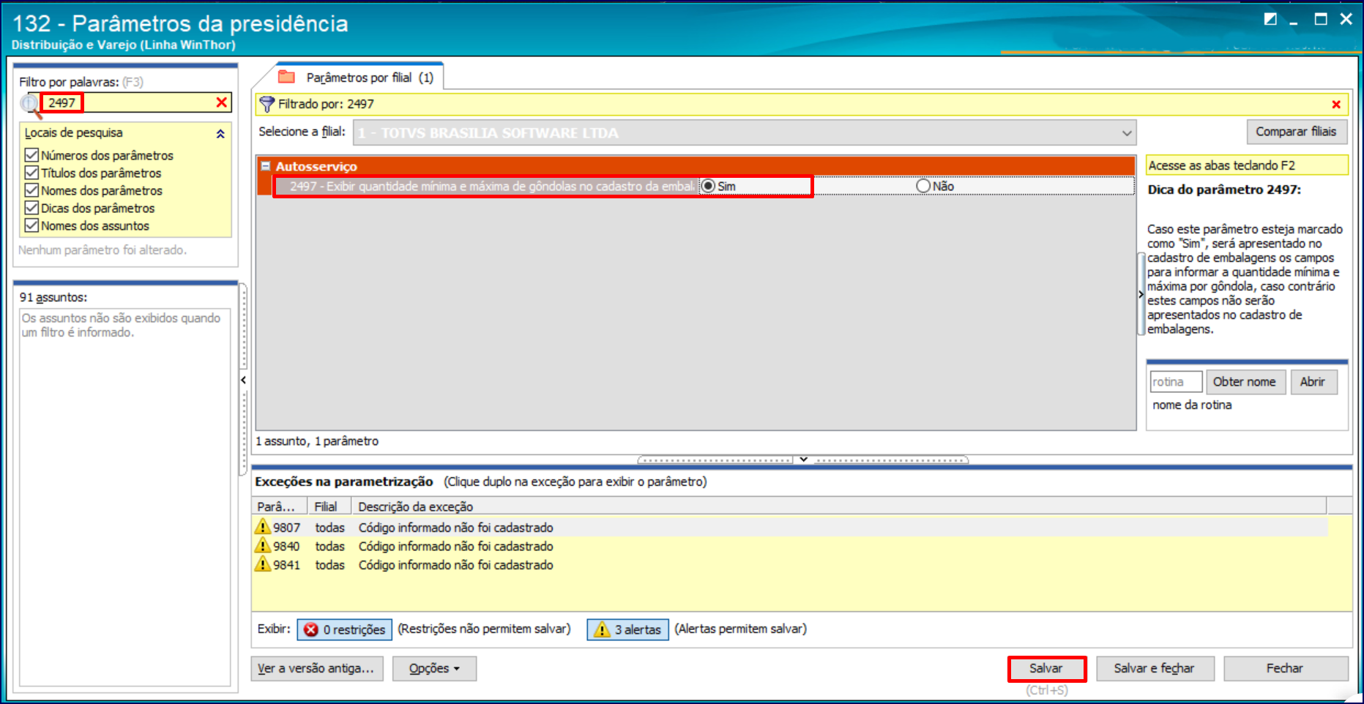The image size is (1364, 704).
Task: Save parameters with the Salvar button
Action: [1046, 669]
